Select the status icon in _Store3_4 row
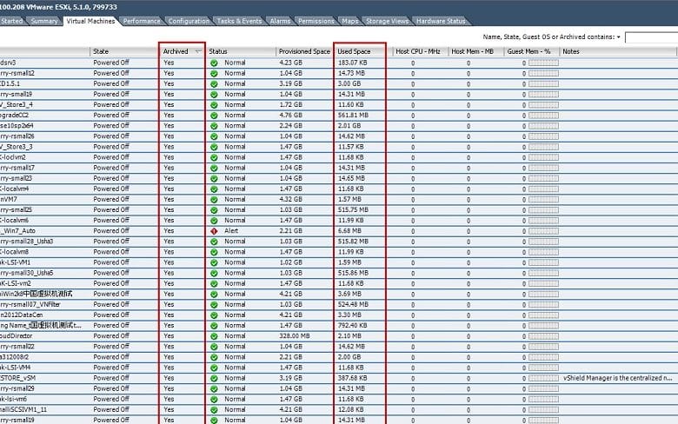The width and height of the screenshot is (678, 424). pos(214,105)
